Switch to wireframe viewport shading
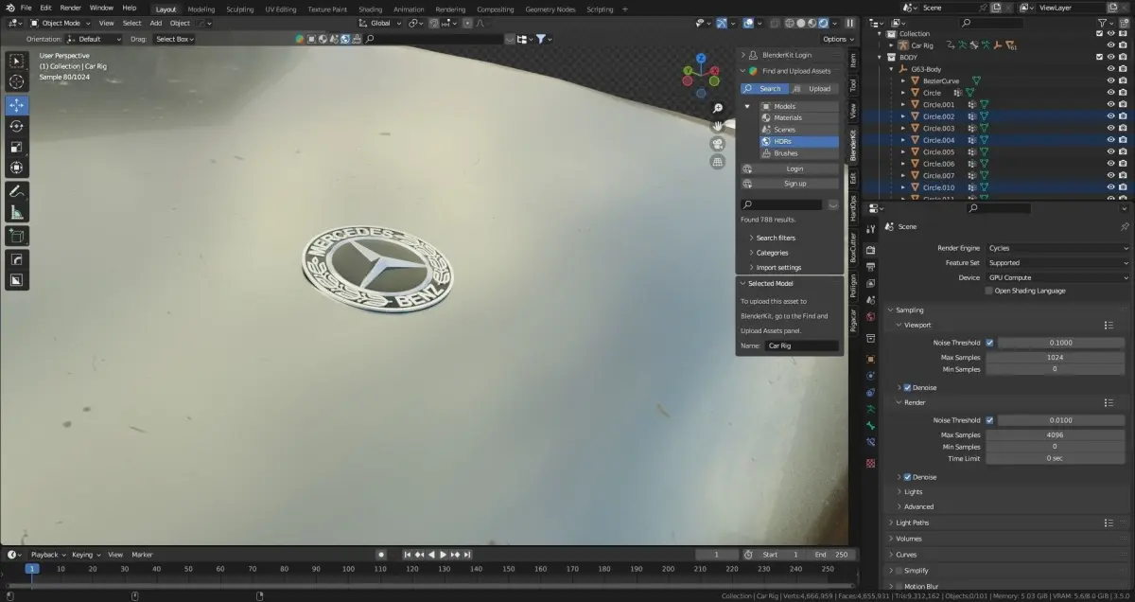Image resolution: width=1135 pixels, height=602 pixels. pyautogui.click(x=790, y=23)
